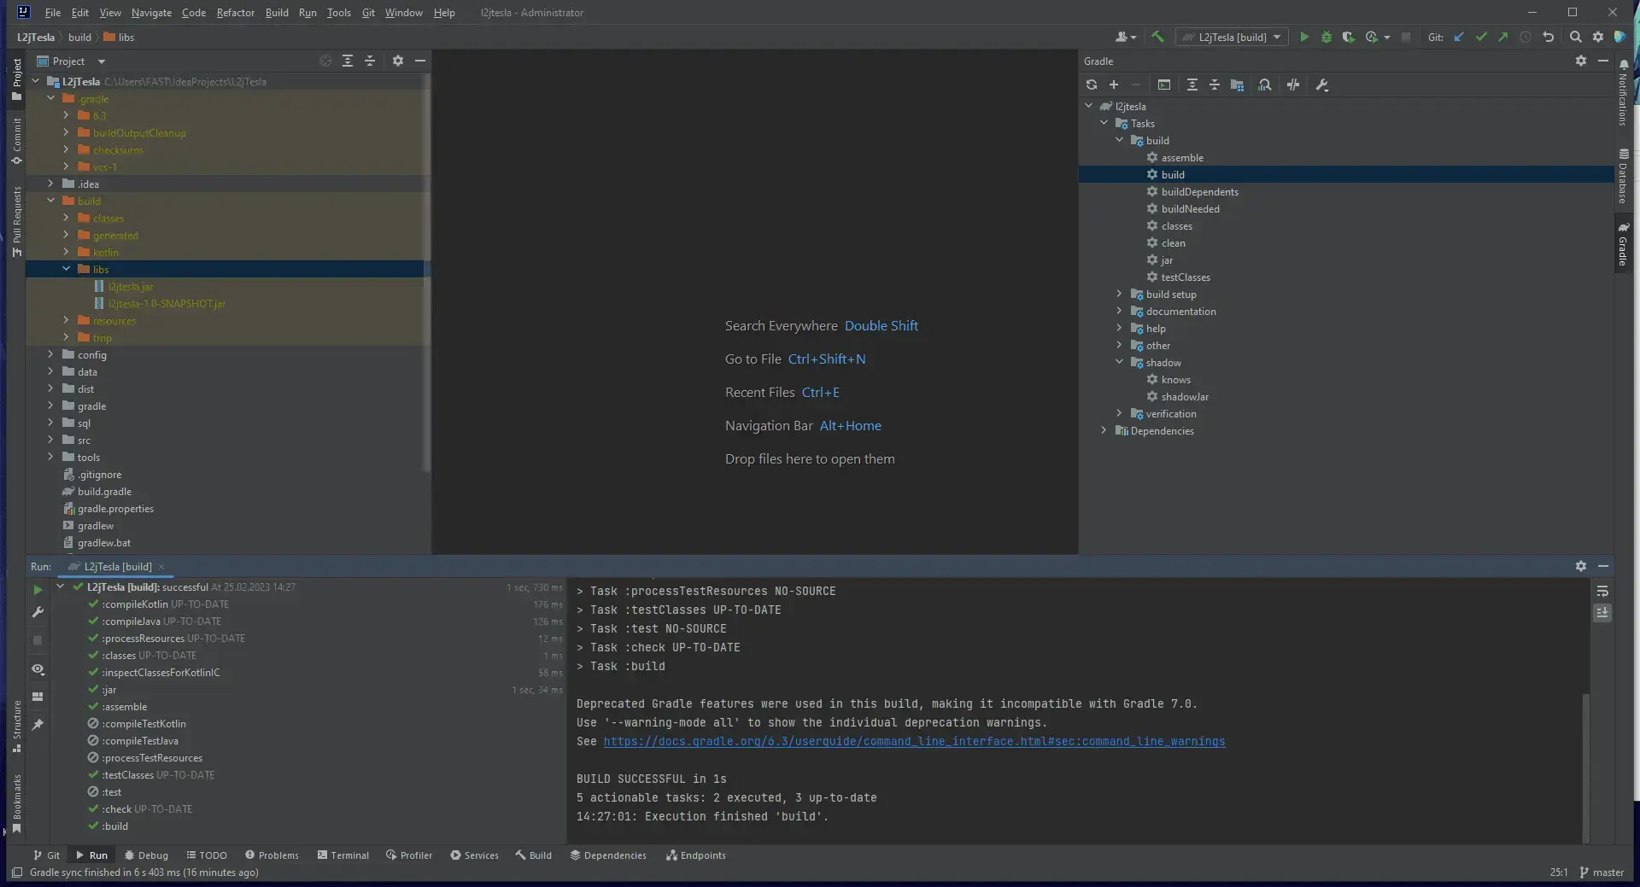Toggle soft-wrap in the console output
The height and width of the screenshot is (887, 1640).
[x=1602, y=592]
